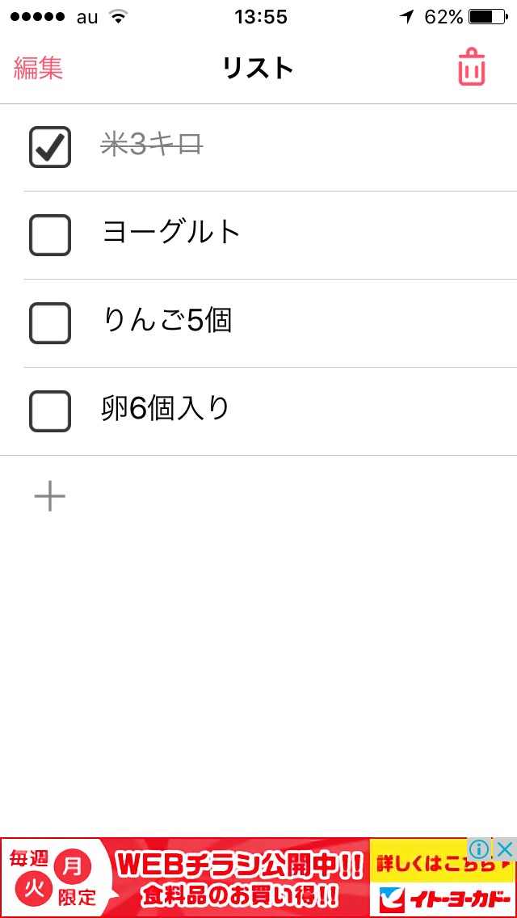This screenshot has width=517, height=918.
Task: Check the 卵6個入り checkbox
Action: (50, 411)
